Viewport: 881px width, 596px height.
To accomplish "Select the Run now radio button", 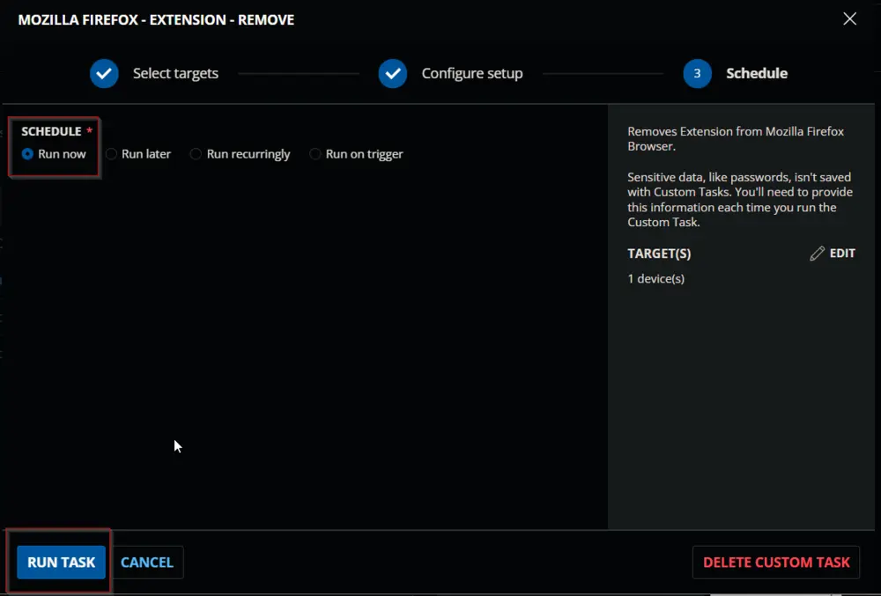I will click(x=27, y=154).
